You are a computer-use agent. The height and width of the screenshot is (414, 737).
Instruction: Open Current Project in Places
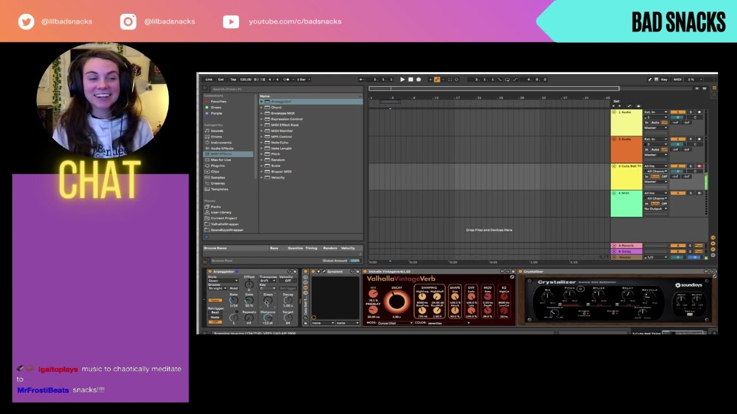(224, 218)
